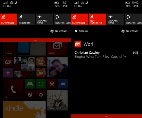Turn off NOT CONNECTED Bluetooth toggle

97,19
